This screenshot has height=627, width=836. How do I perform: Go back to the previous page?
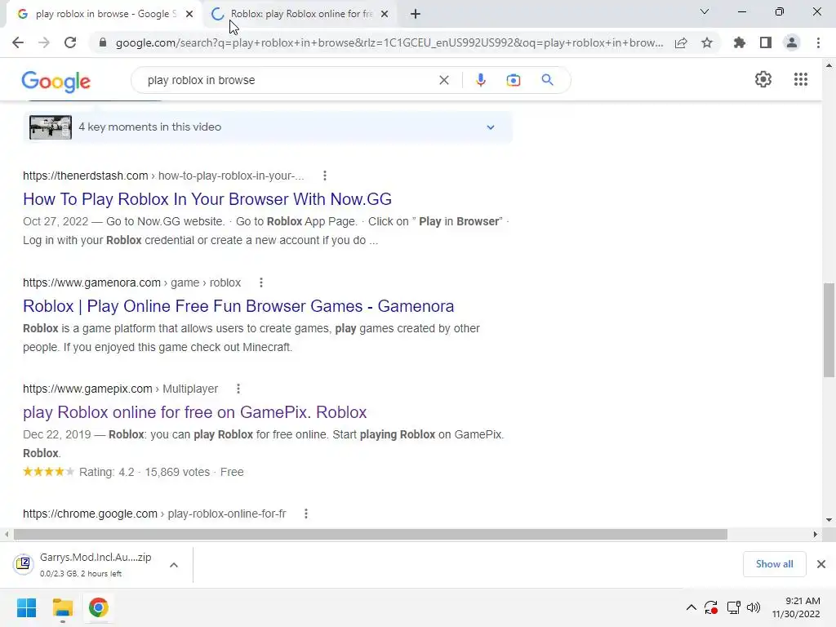(18, 42)
